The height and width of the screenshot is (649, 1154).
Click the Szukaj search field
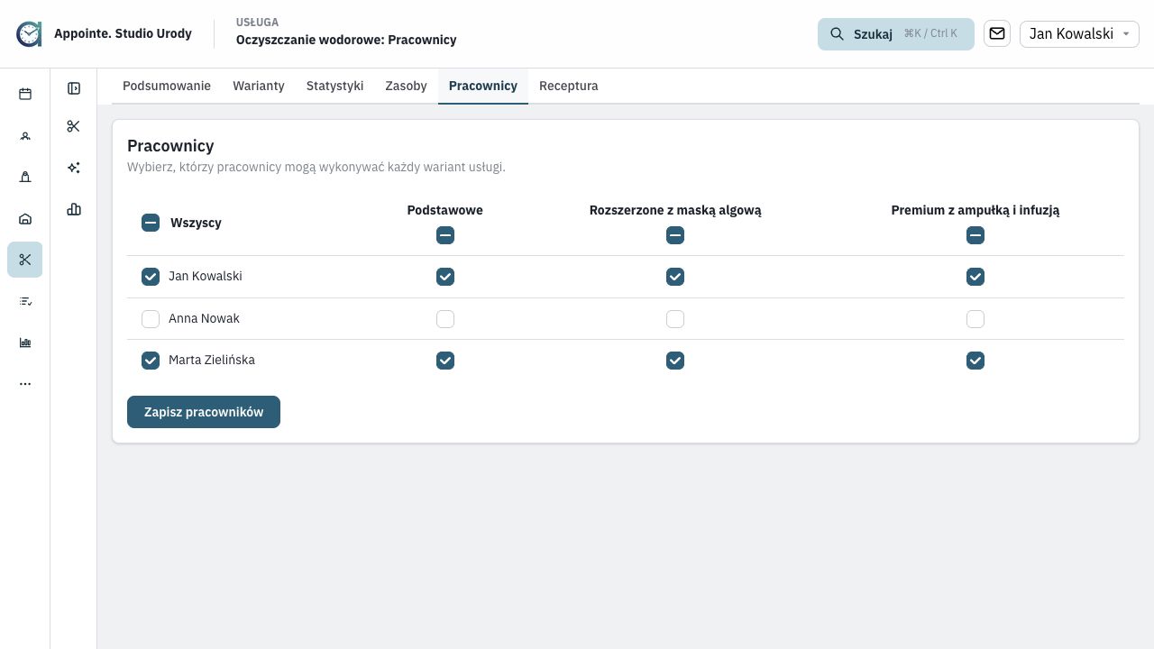pos(896,34)
